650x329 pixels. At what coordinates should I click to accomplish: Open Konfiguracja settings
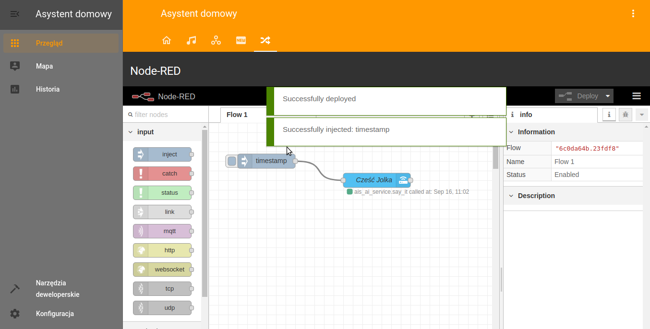click(x=61, y=314)
